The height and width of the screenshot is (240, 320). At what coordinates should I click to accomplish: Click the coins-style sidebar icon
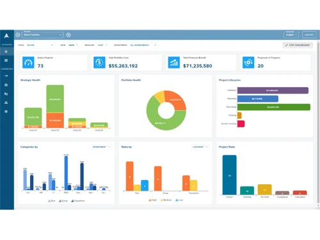tap(6, 93)
